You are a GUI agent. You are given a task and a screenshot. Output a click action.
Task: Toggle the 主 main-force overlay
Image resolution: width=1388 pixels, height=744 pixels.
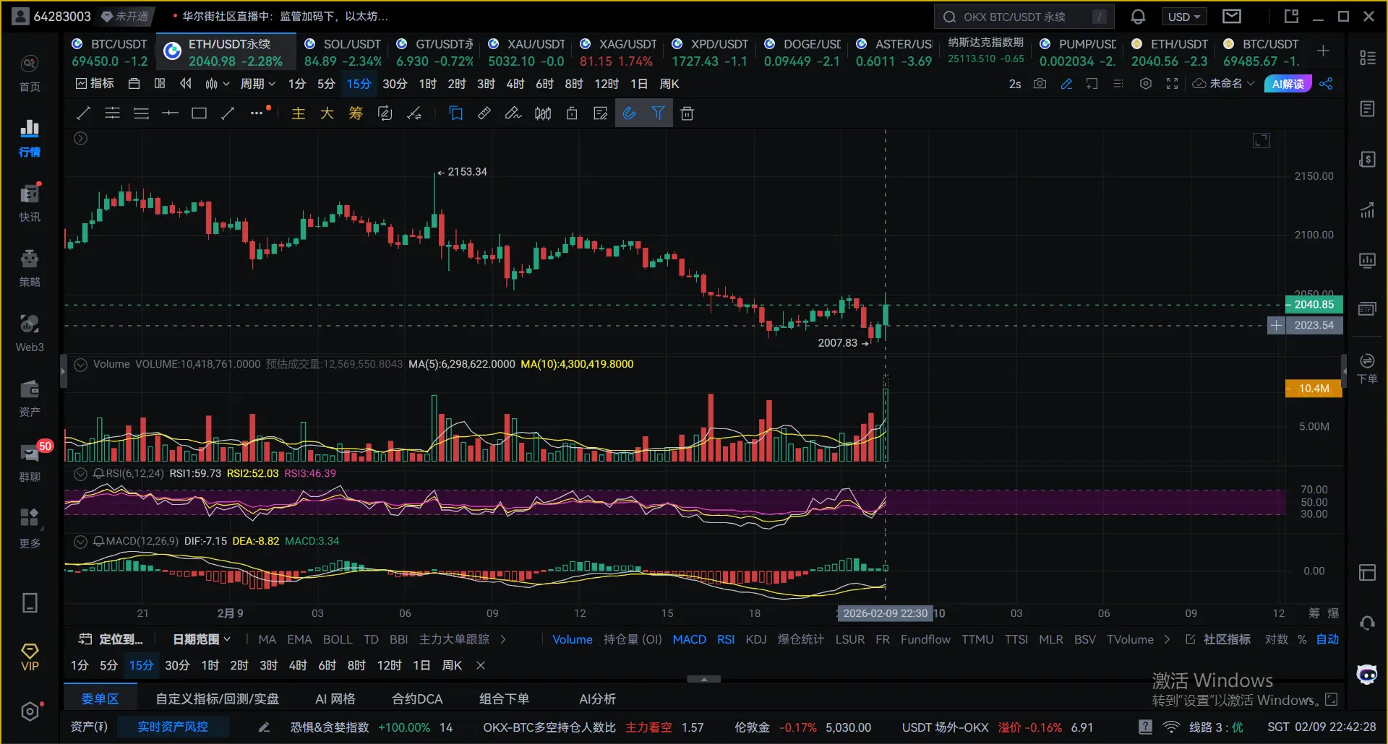coord(298,113)
